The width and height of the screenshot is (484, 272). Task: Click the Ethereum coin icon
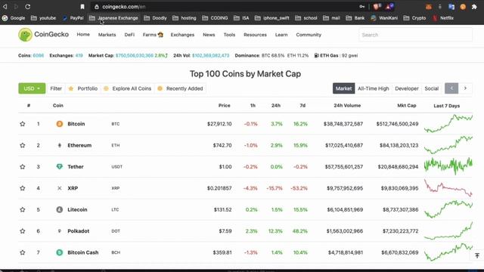(60, 145)
